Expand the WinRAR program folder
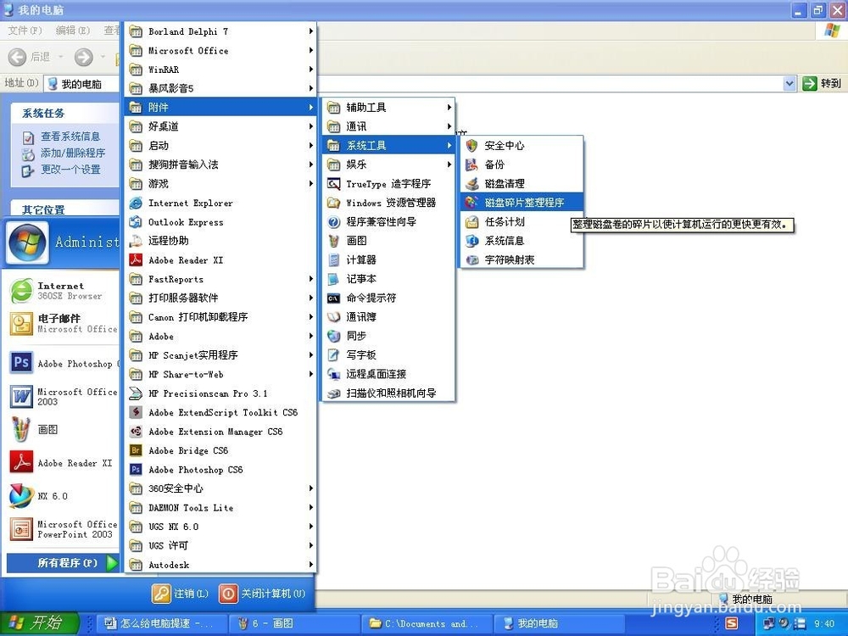This screenshot has width=848, height=636. [x=220, y=70]
